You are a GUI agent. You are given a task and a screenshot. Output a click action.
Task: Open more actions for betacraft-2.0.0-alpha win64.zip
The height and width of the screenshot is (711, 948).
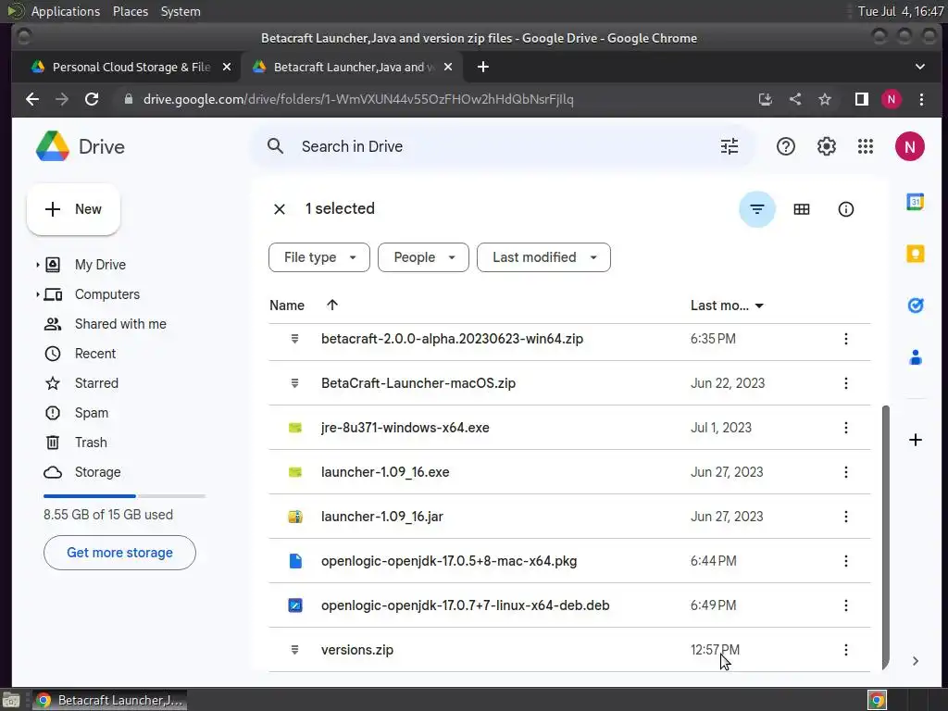pos(846,339)
